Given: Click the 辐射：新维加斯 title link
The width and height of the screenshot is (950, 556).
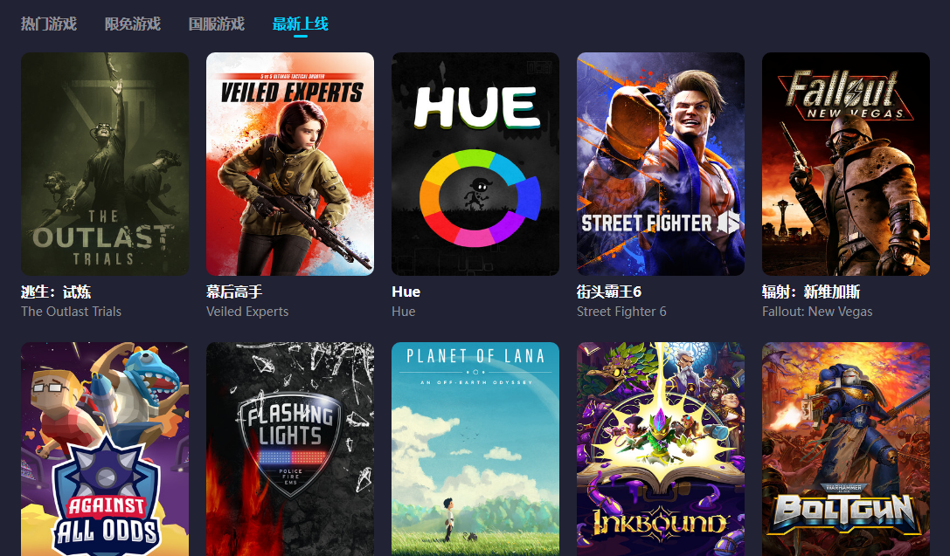Looking at the screenshot, I should 811,292.
